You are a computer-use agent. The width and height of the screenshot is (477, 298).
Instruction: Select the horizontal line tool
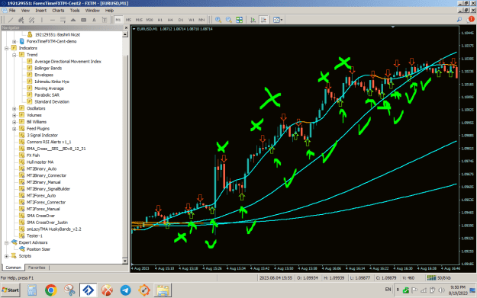point(53,20)
